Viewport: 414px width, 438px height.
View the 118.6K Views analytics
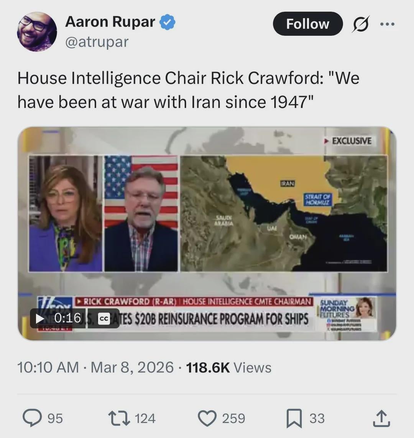point(228,367)
